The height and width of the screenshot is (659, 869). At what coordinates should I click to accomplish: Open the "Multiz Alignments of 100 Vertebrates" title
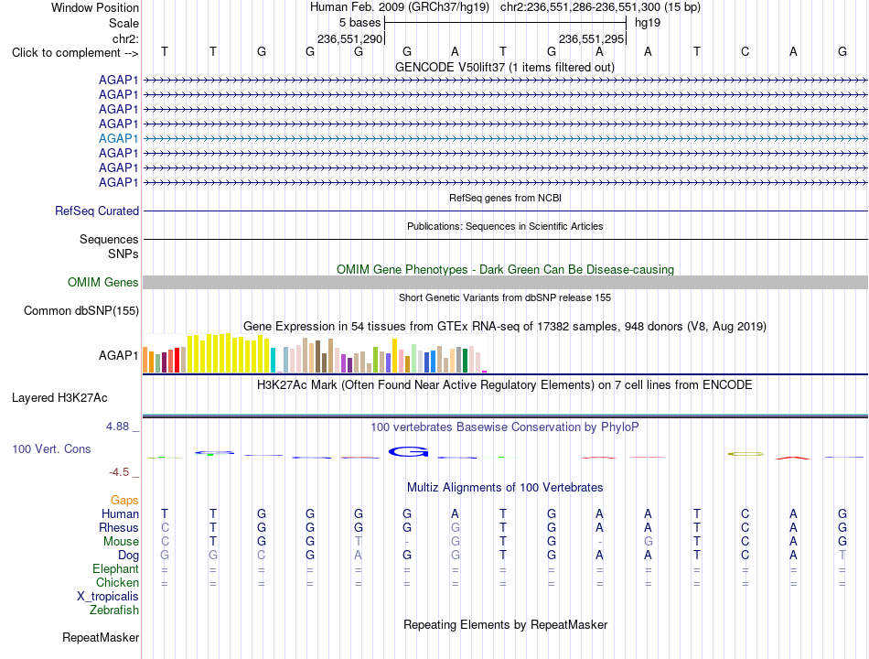pos(505,487)
